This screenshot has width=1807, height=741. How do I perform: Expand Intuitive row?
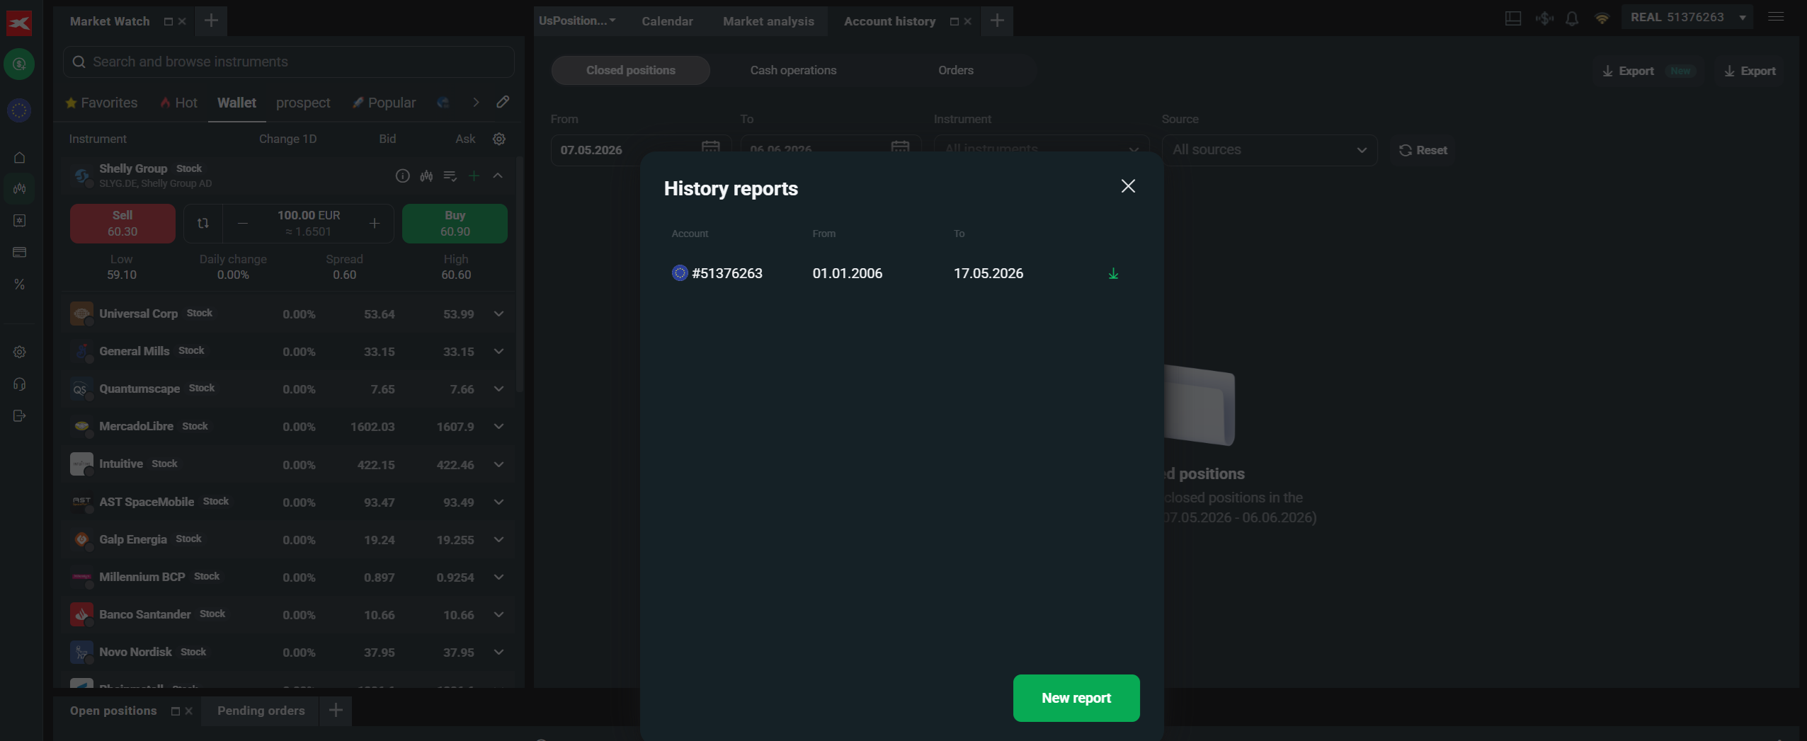[498, 464]
